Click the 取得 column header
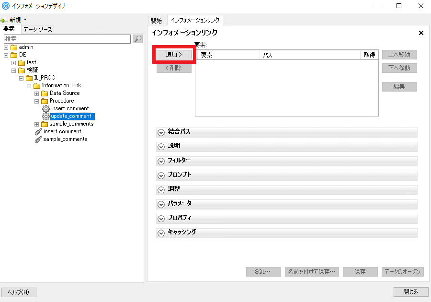 [x=369, y=55]
